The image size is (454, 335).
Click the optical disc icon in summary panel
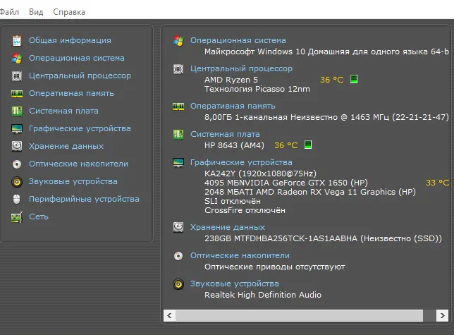[178, 256]
